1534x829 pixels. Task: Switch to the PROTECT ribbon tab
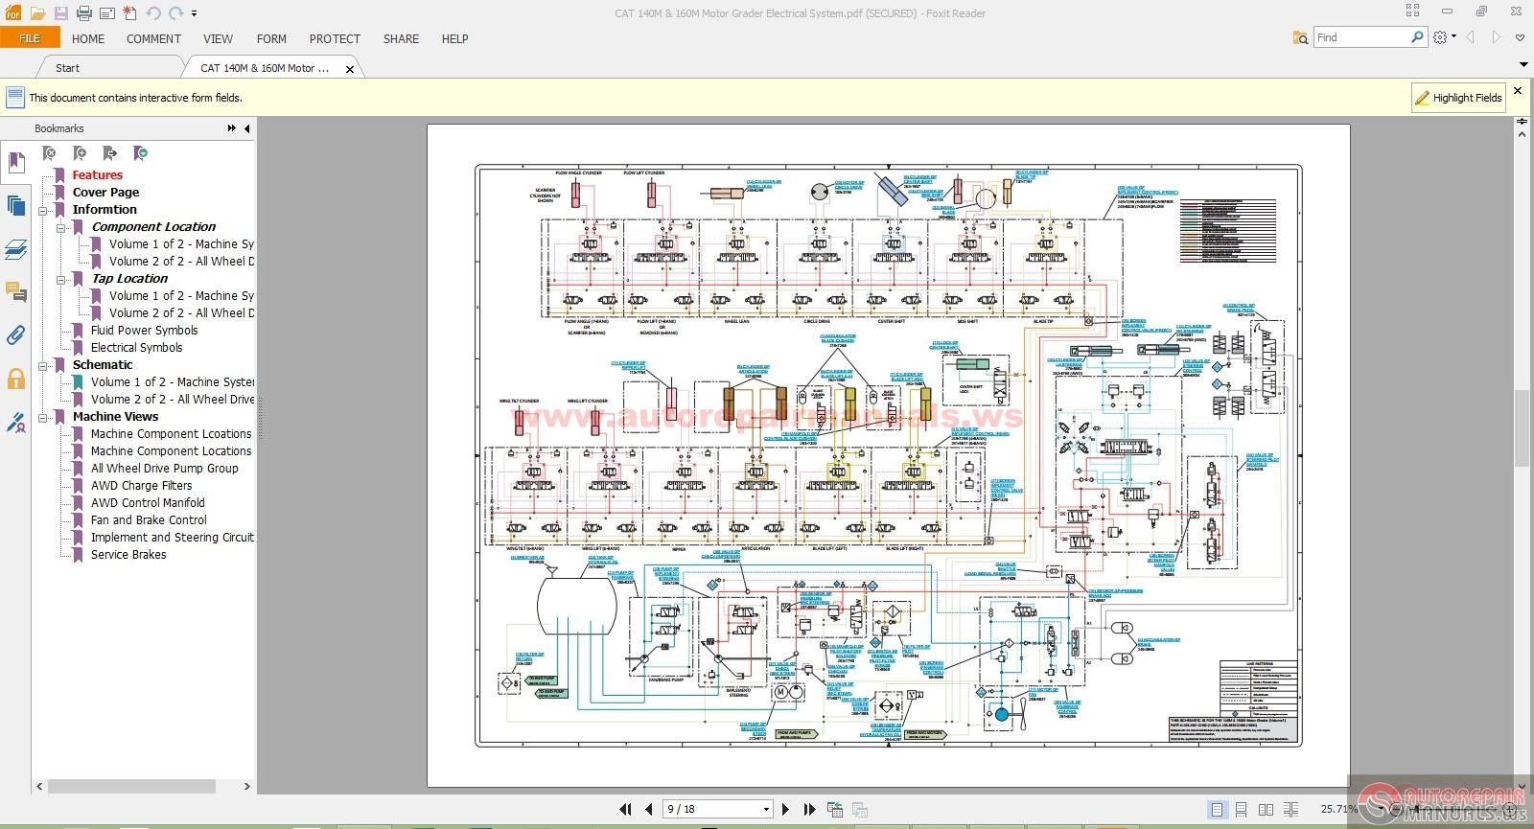click(335, 39)
